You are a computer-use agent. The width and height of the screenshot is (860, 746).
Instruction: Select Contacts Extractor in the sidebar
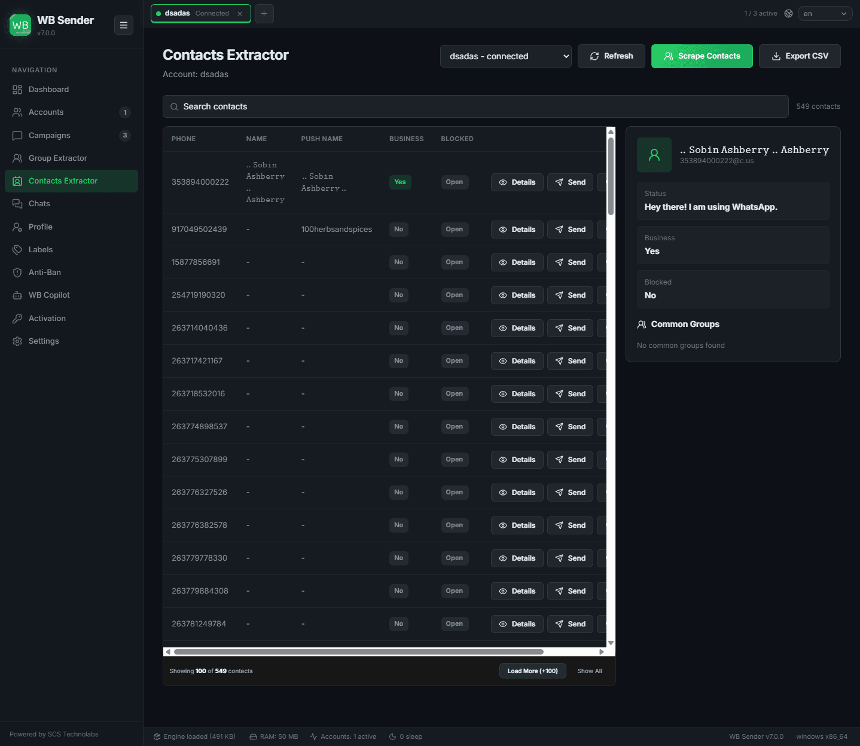(71, 181)
